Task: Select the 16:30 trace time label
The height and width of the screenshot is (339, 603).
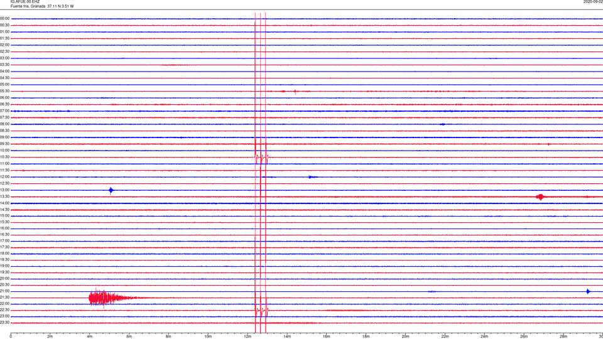Action: (x=5, y=234)
